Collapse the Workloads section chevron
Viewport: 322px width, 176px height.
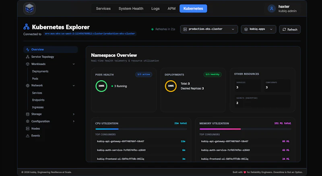(74, 64)
